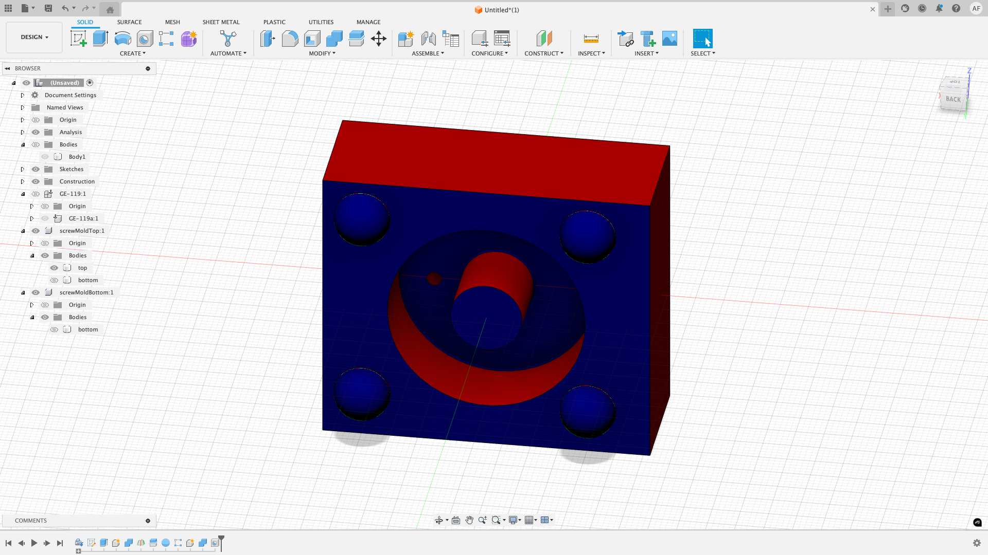Select the Extrude tool
This screenshot has height=555, width=988.
click(x=100, y=39)
